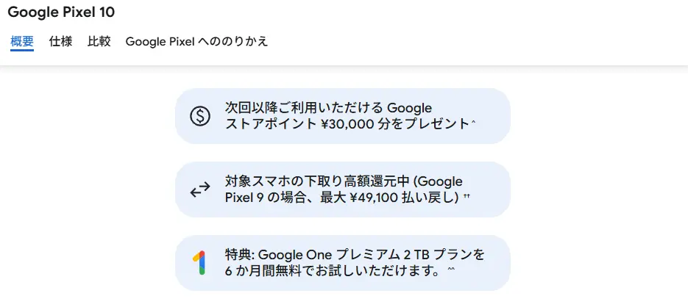This screenshot has height=307, width=688.
Task: Click the blue underline beneath 概要
Action: 22,50
